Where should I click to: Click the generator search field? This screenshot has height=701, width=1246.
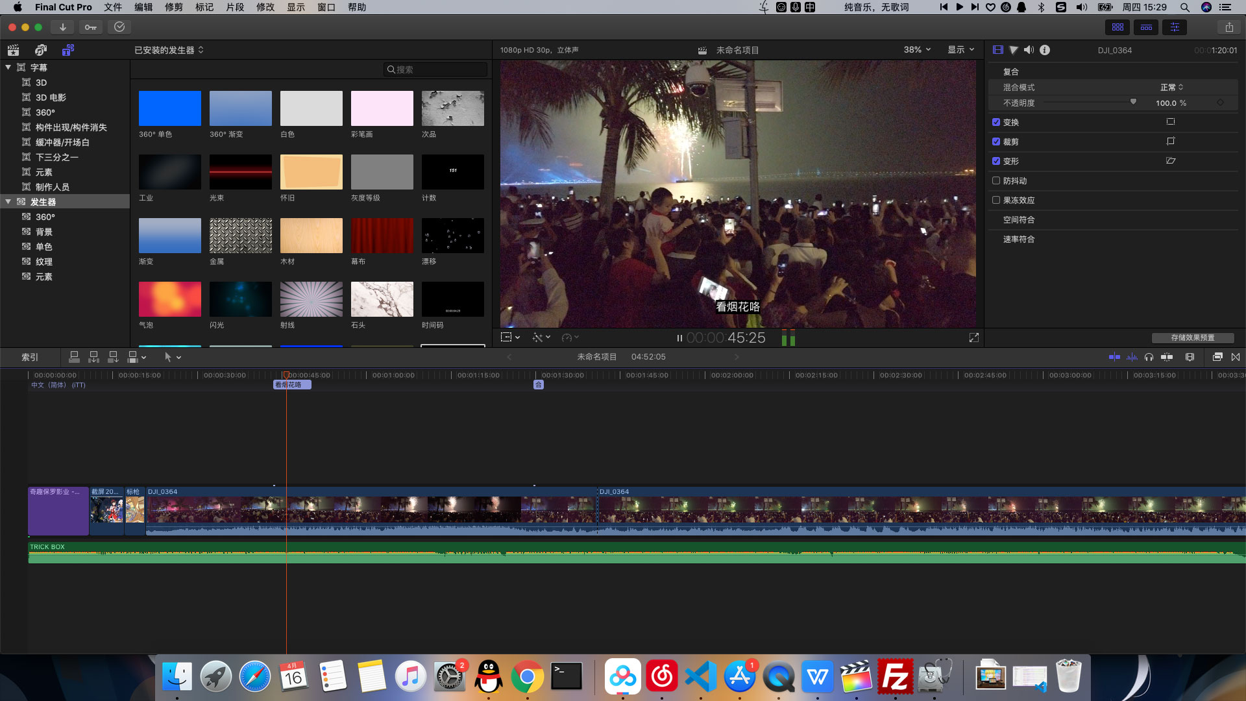(x=435, y=69)
